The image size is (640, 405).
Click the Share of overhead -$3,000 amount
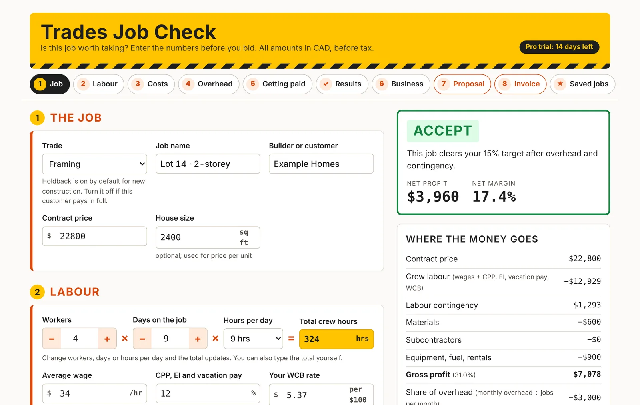(585, 398)
